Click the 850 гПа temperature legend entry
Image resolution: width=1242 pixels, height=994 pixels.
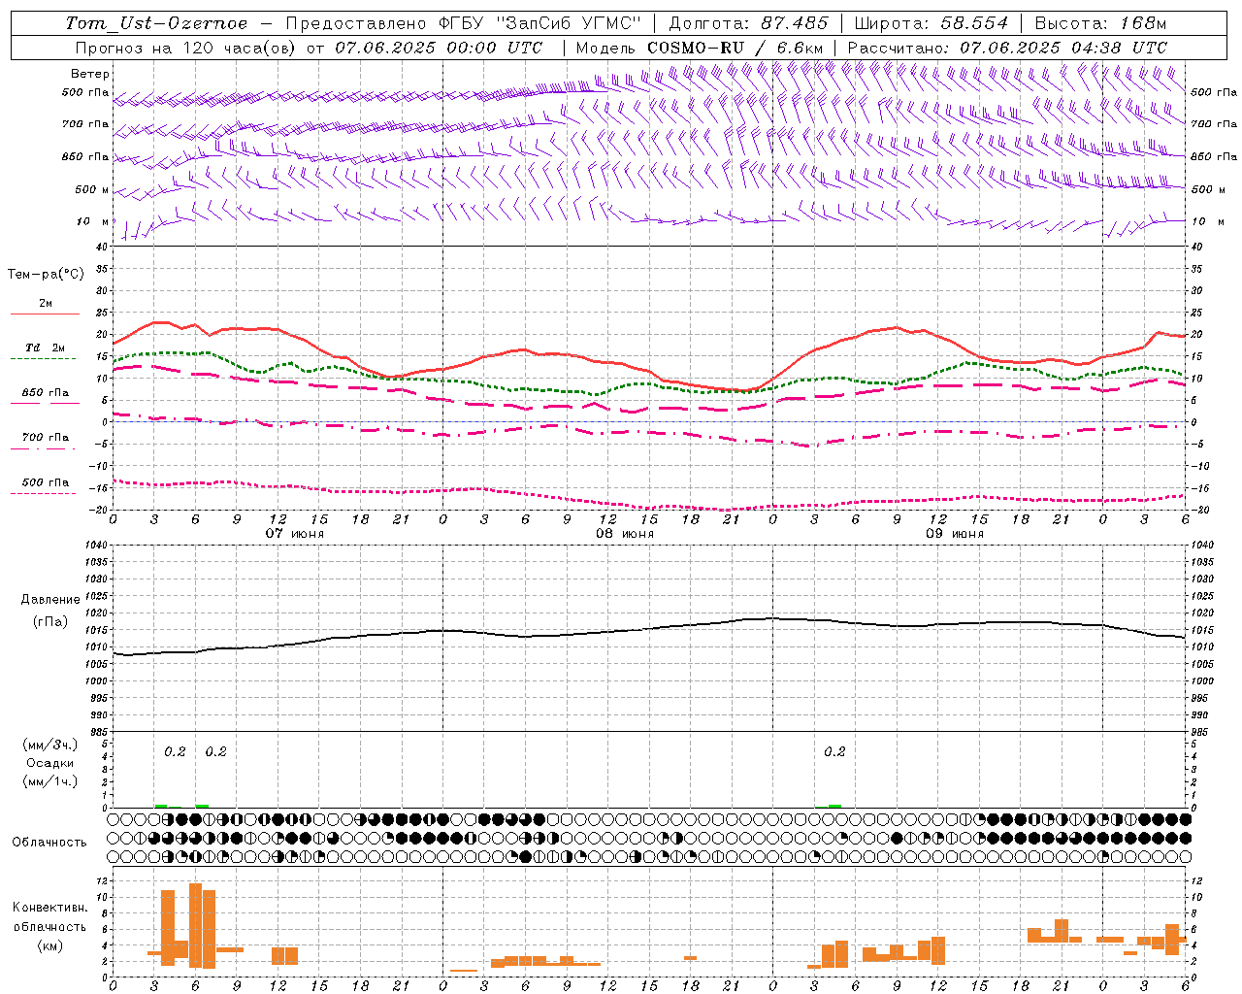click(x=46, y=393)
